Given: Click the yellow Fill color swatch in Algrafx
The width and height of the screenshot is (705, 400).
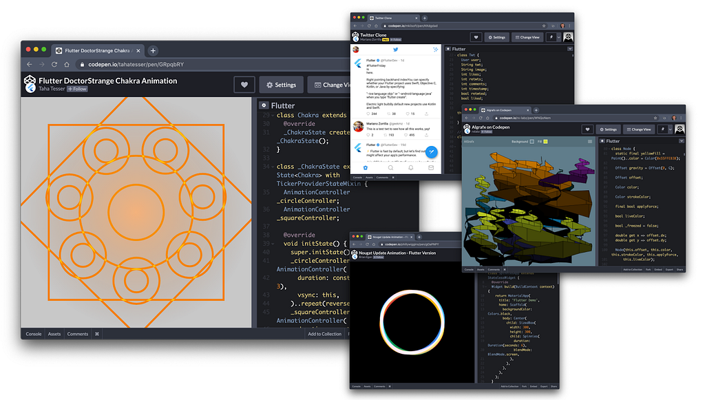Looking at the screenshot, I should click(545, 141).
